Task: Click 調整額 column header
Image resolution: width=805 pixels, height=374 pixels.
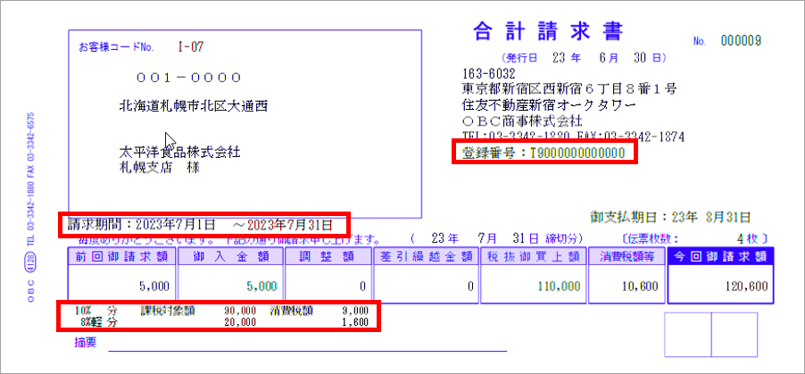Action: [328, 256]
